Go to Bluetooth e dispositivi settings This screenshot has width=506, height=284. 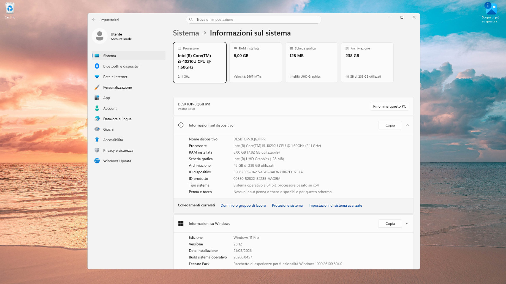[x=129, y=66]
